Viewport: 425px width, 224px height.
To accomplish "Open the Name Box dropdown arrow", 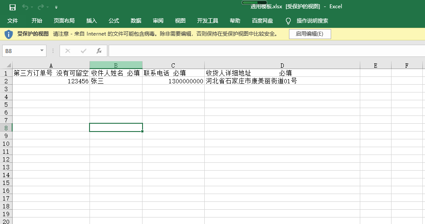I will (x=42, y=51).
